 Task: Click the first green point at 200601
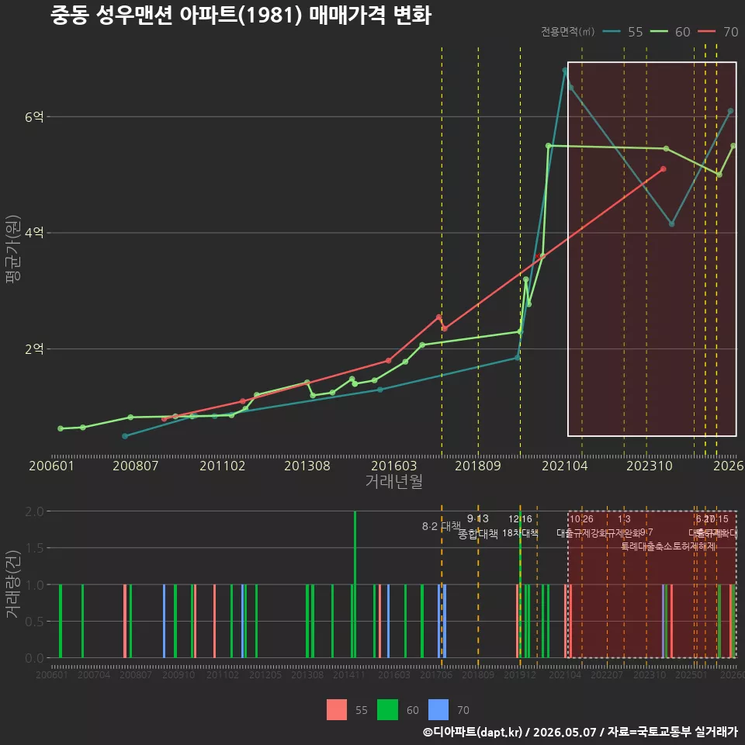coord(61,428)
